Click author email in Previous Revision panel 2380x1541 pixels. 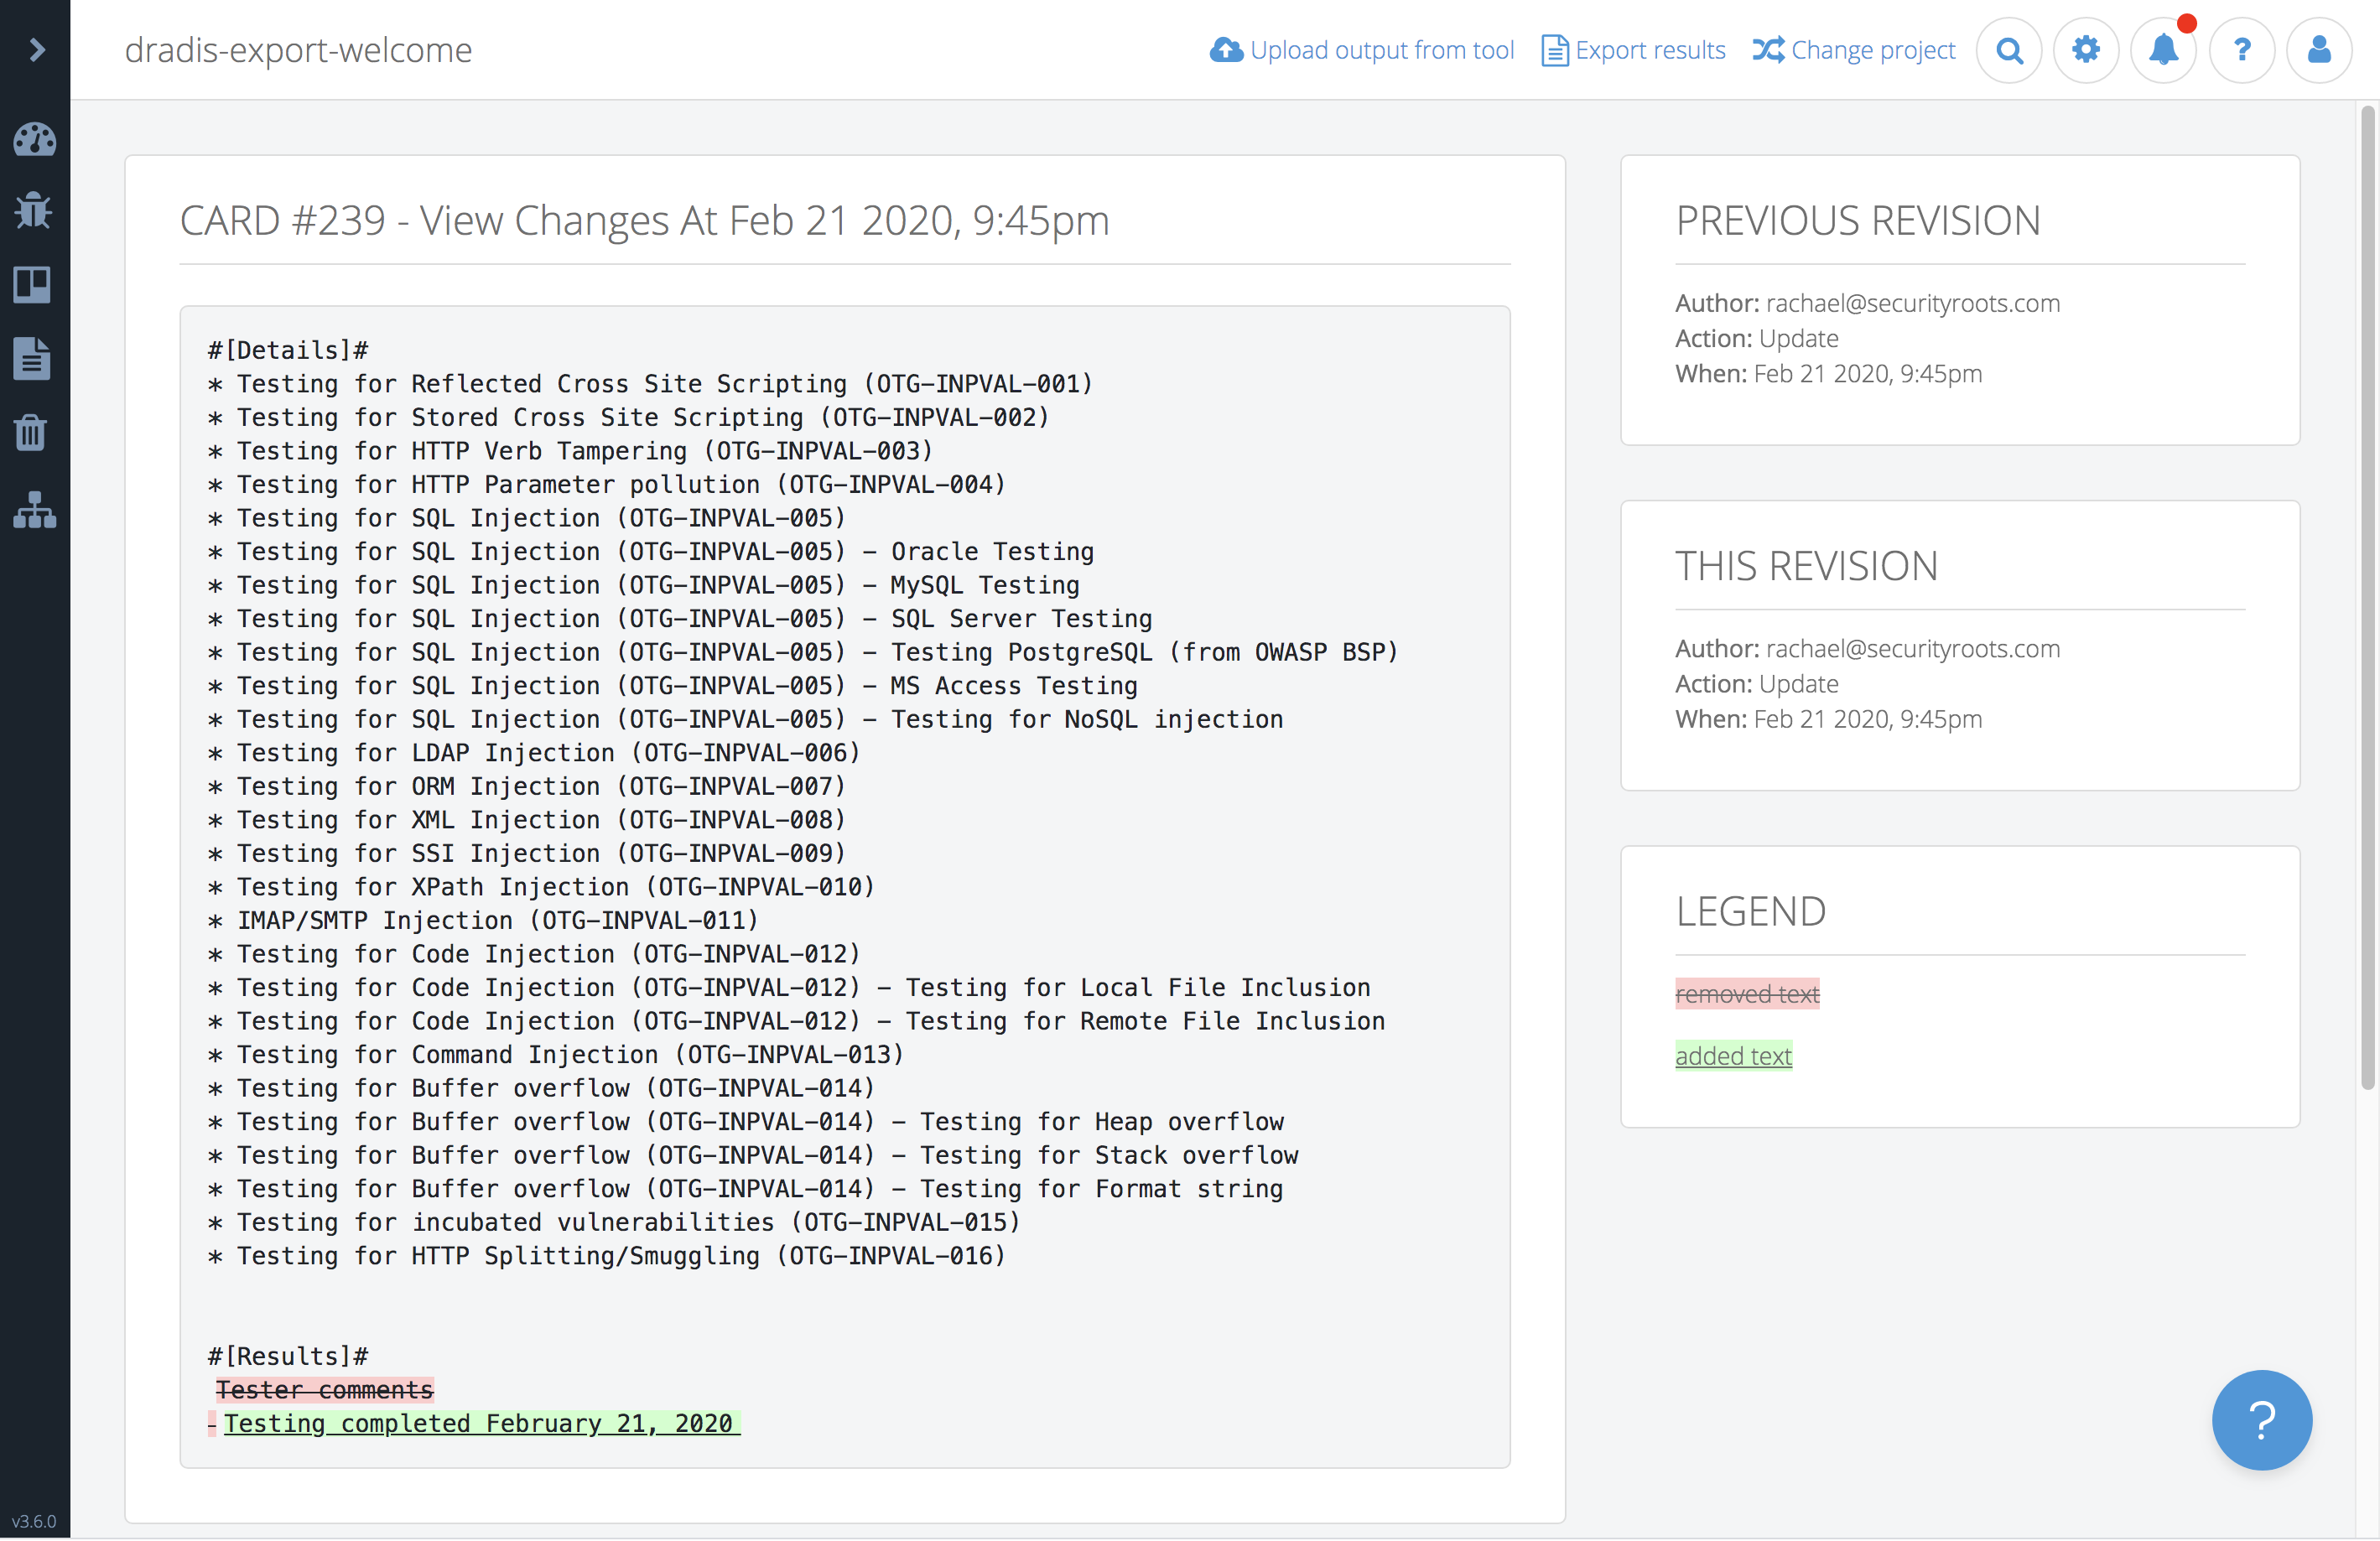[1913, 303]
